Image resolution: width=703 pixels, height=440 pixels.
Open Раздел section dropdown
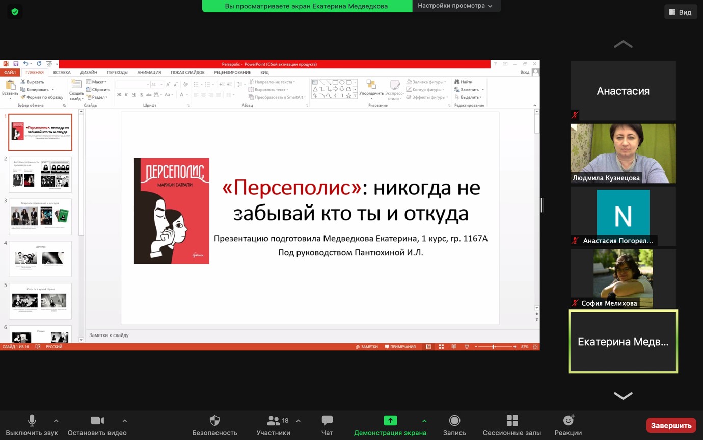[97, 97]
